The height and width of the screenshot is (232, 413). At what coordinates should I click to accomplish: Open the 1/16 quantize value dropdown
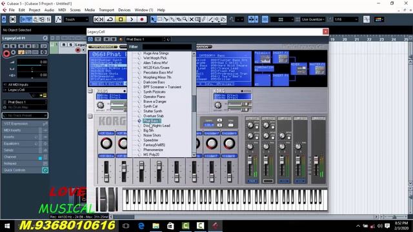(346, 19)
